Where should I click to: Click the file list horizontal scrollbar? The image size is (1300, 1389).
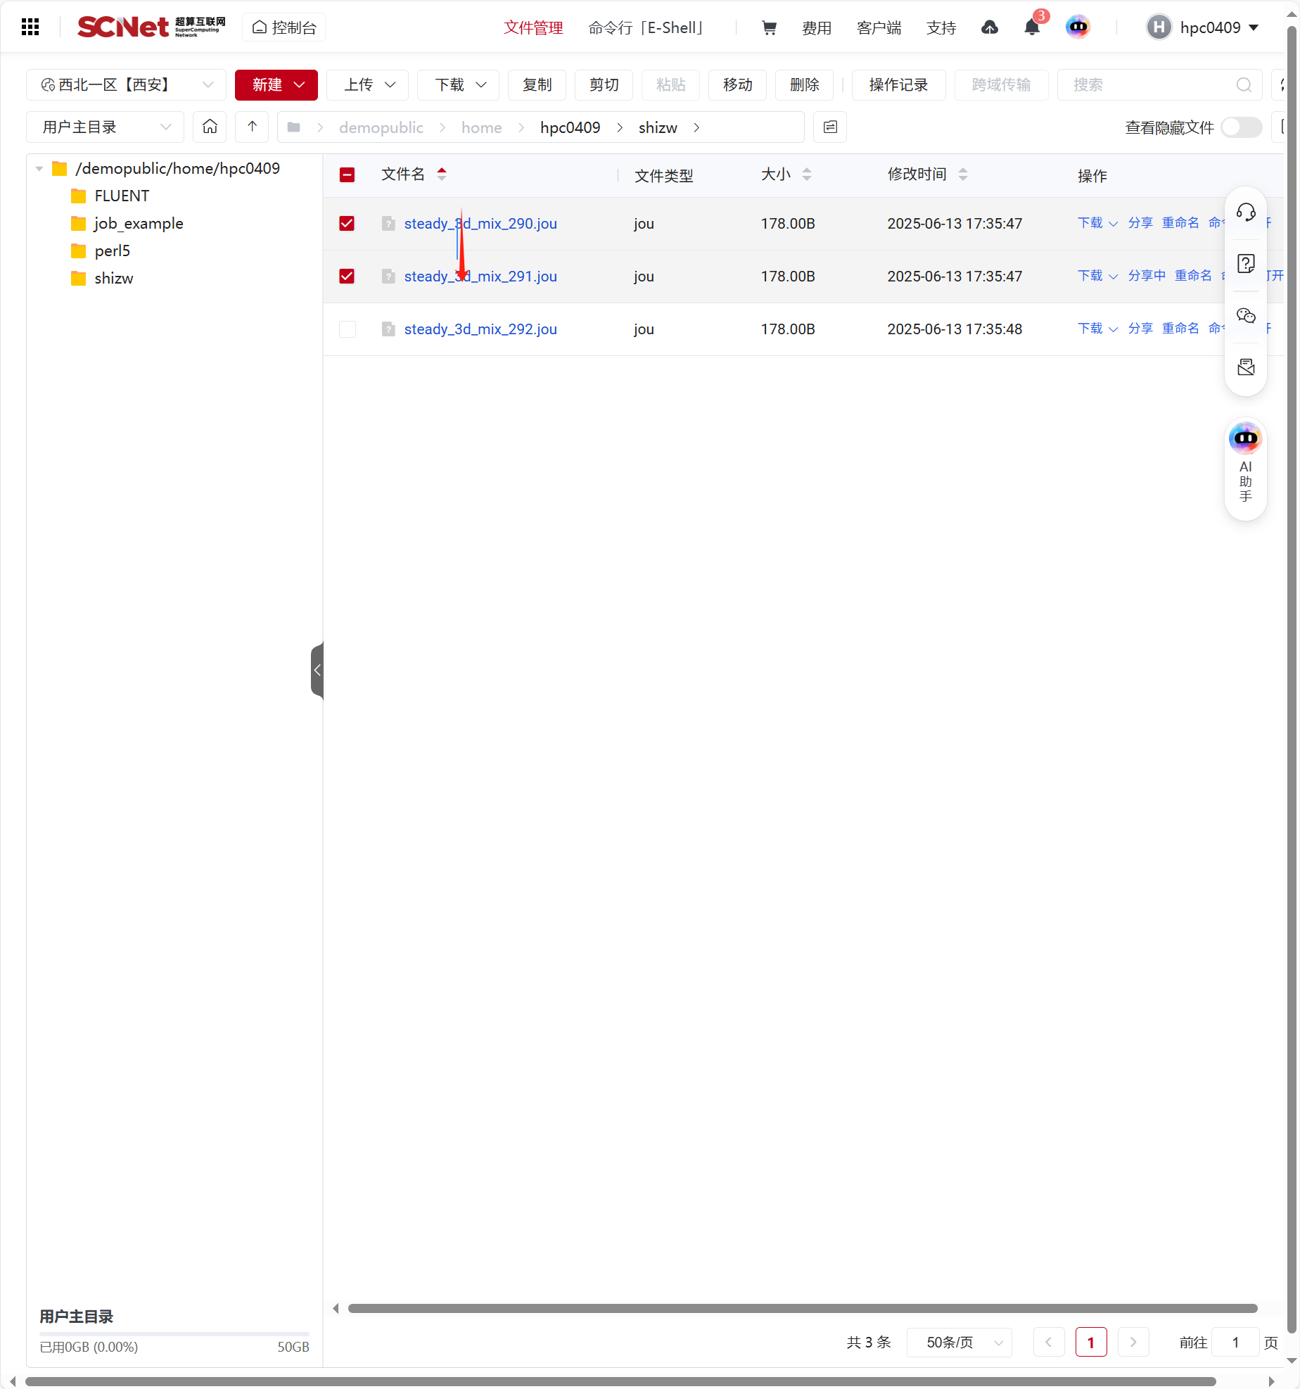(x=802, y=1308)
